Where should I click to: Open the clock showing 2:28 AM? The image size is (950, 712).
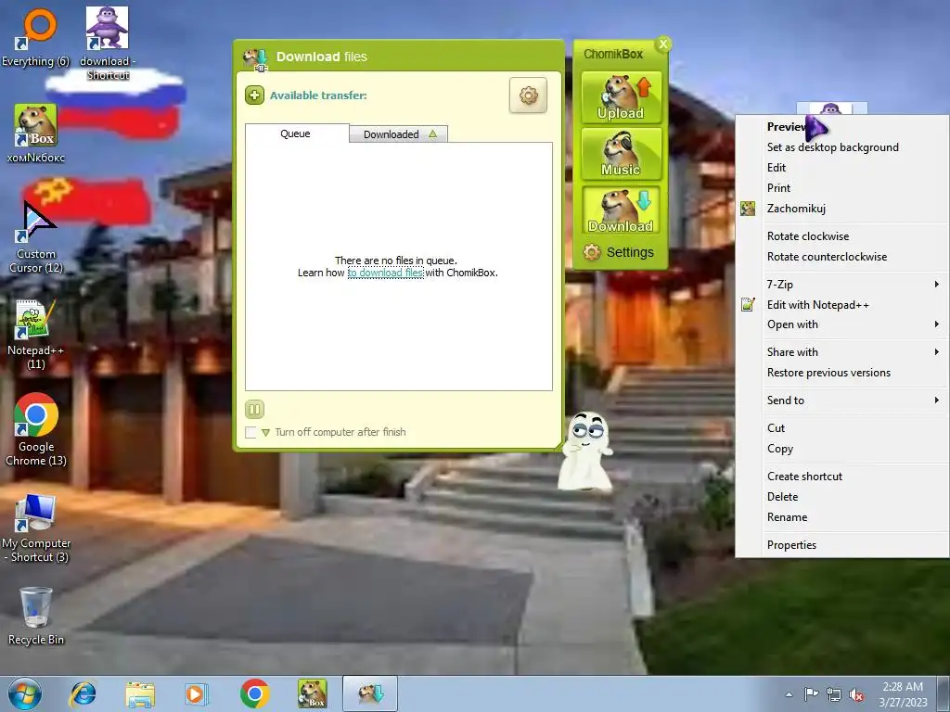click(903, 694)
